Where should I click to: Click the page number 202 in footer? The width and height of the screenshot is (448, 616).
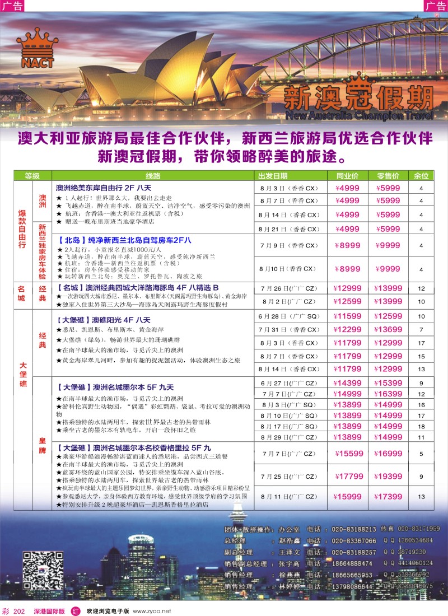(19, 612)
